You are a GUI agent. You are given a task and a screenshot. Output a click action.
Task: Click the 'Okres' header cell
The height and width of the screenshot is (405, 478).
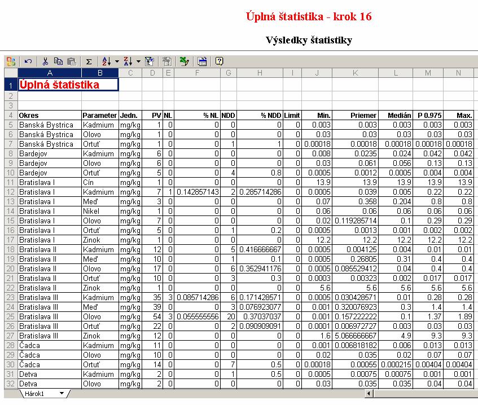click(x=50, y=116)
